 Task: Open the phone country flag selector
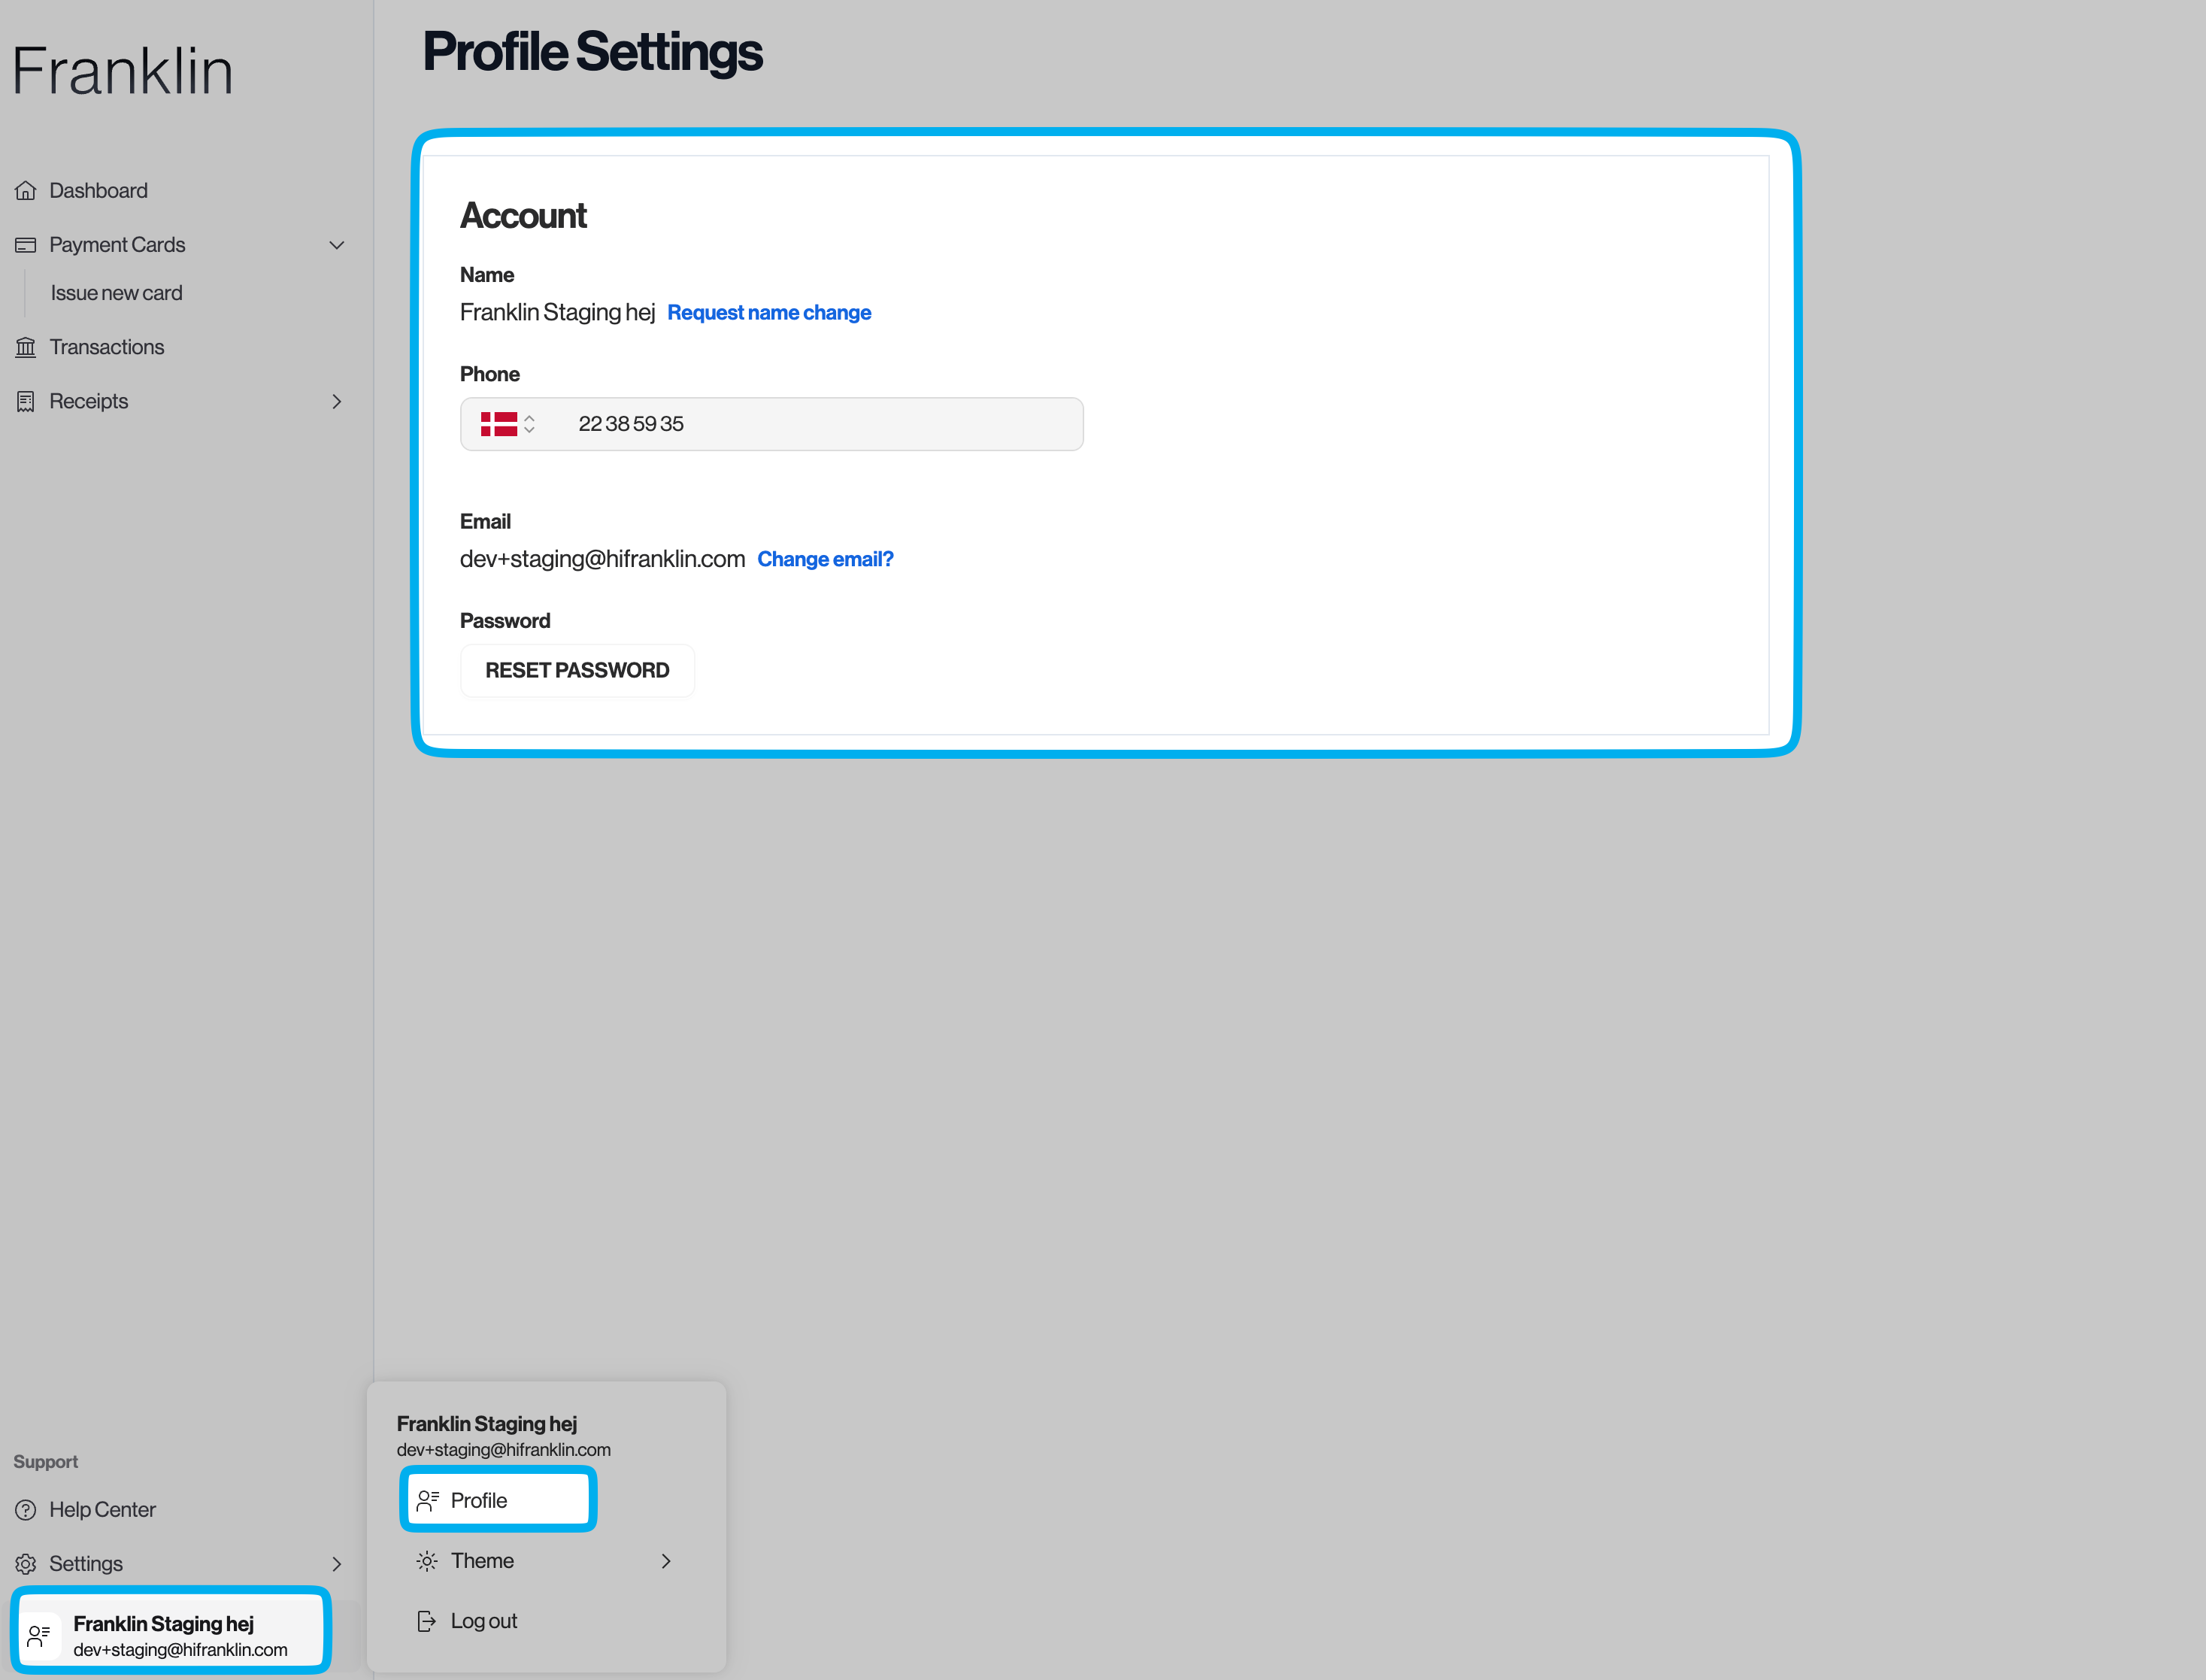pos(508,424)
